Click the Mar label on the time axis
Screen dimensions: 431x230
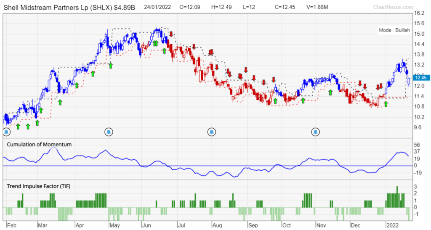[43, 225]
